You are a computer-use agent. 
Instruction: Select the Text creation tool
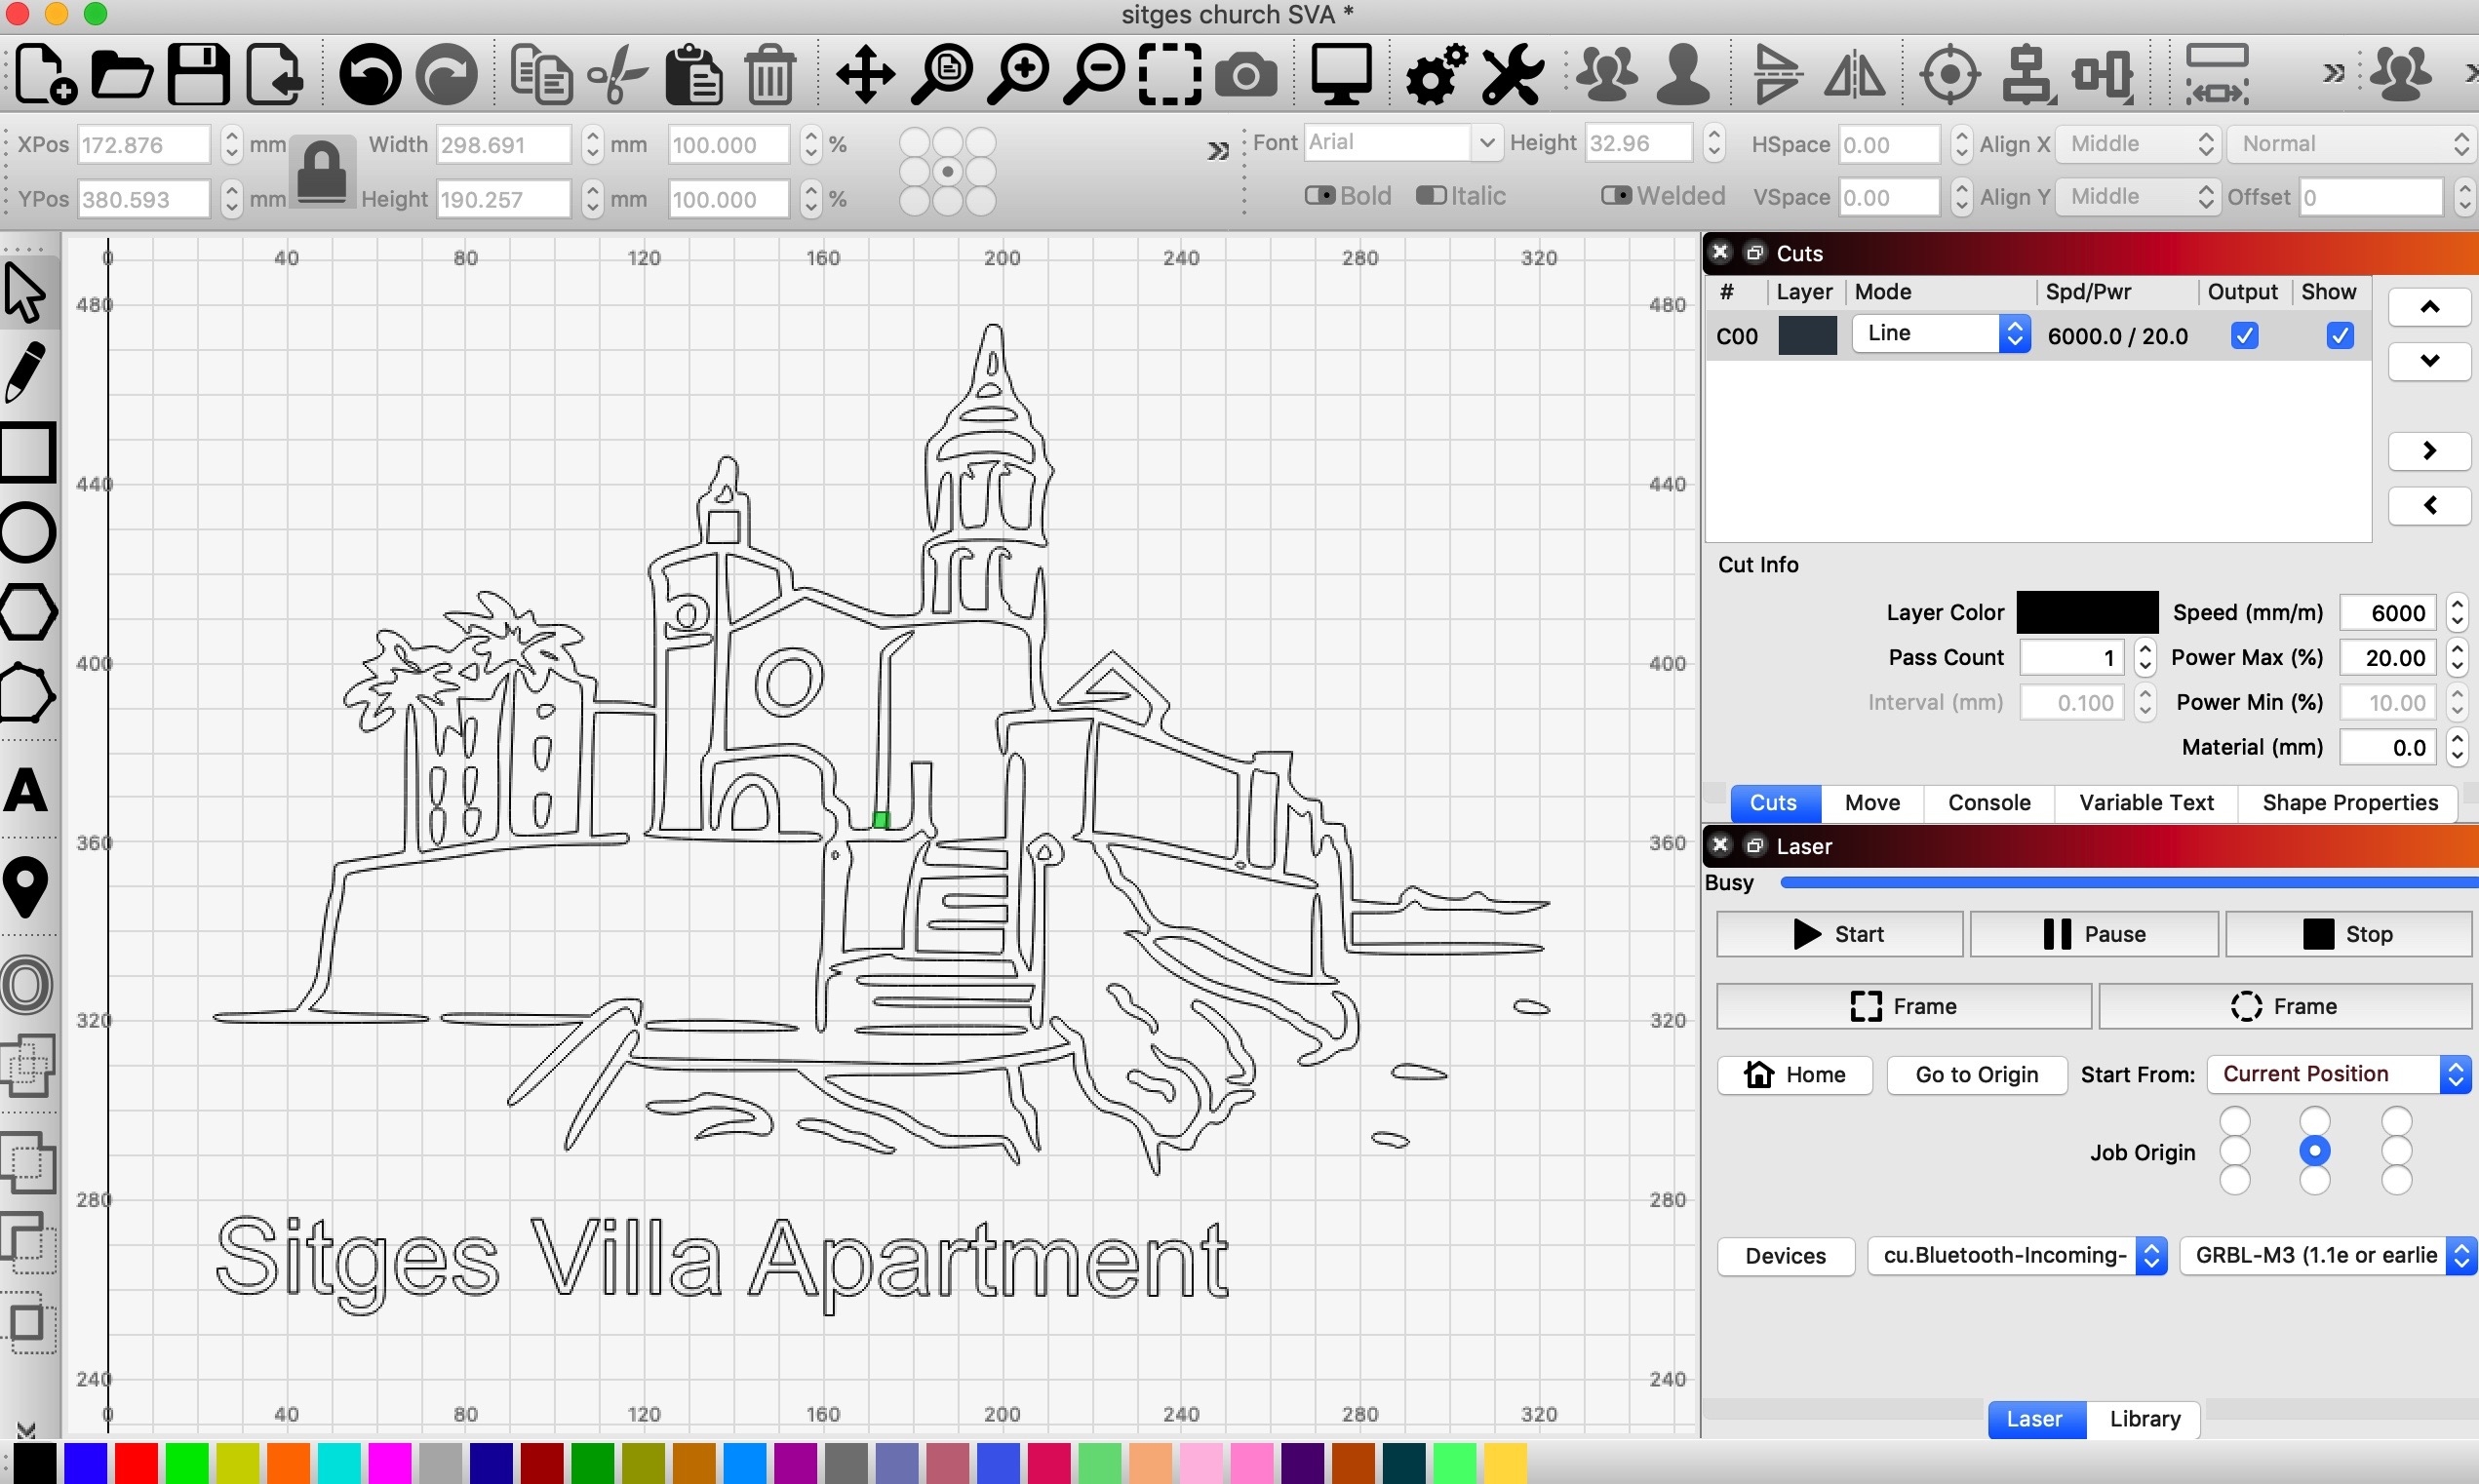tap(27, 791)
